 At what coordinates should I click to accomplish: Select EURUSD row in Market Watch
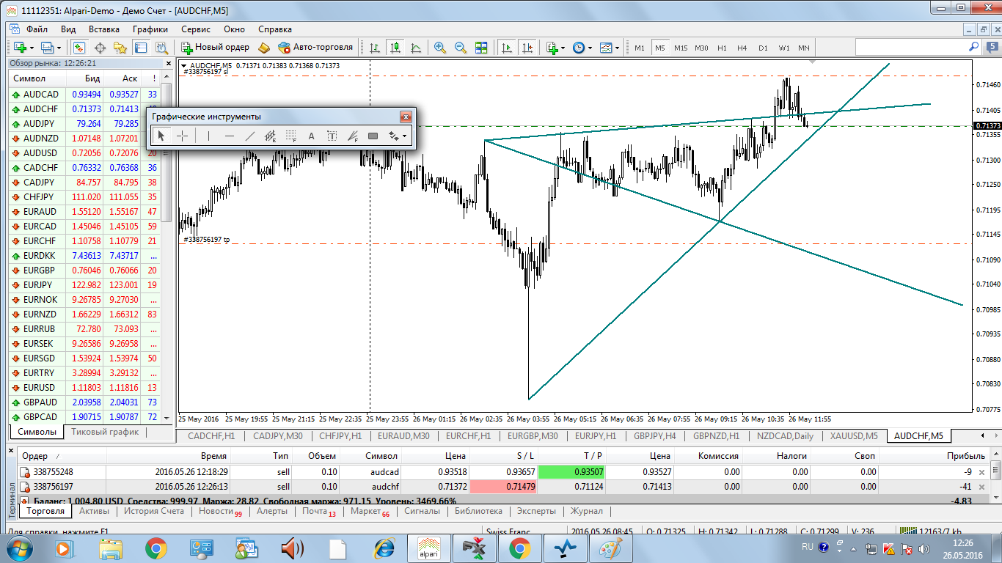pos(84,388)
